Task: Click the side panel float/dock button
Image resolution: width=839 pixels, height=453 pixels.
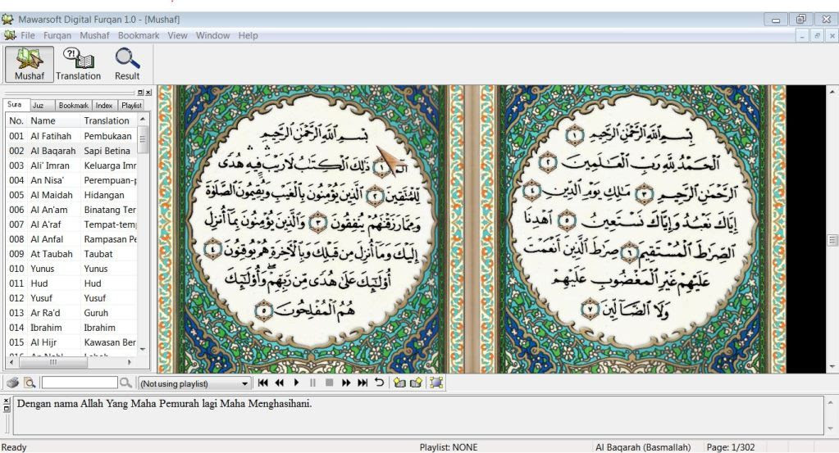Action: [140, 93]
